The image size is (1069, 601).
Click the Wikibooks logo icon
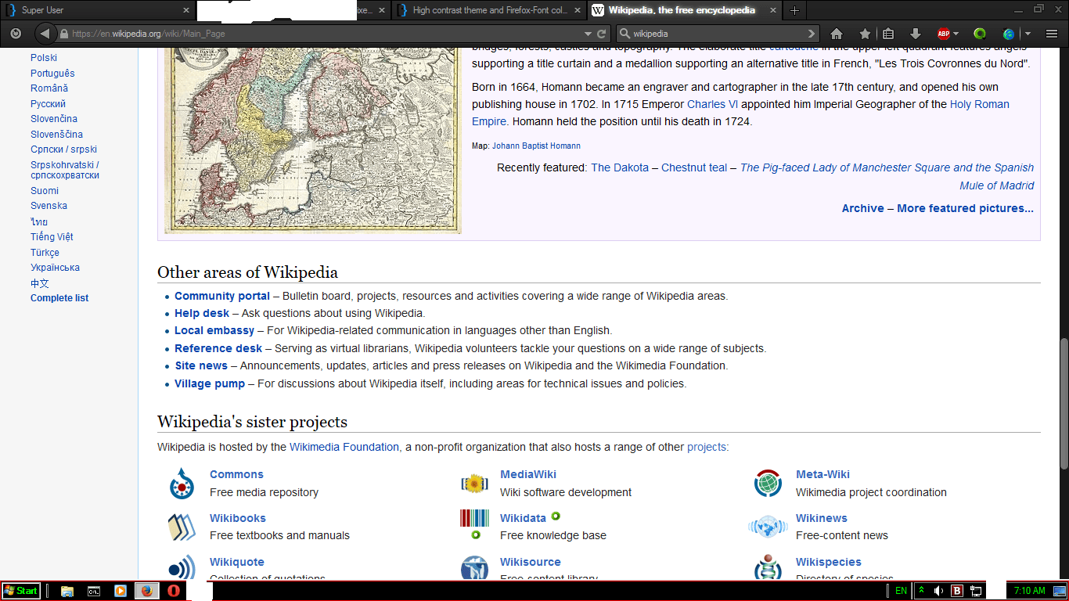pyautogui.click(x=182, y=527)
